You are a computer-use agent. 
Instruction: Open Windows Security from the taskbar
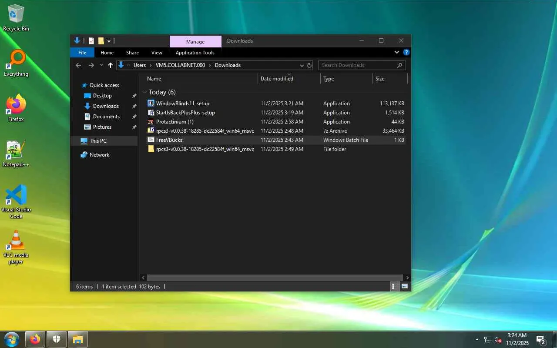click(57, 339)
